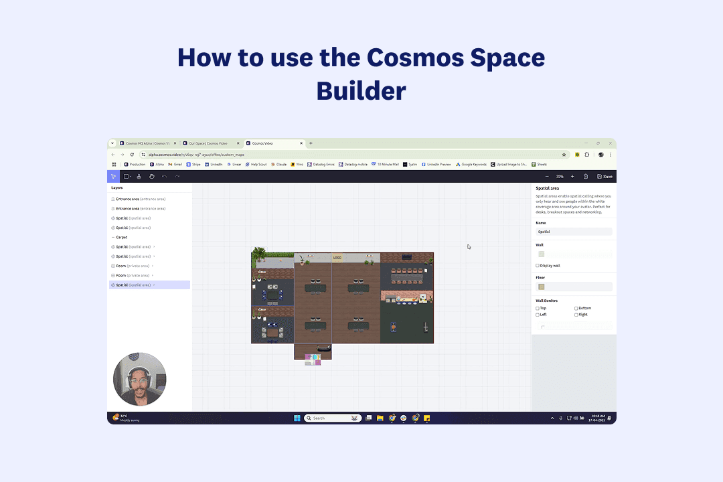This screenshot has height=482, width=723.
Task: Check the Right wall border option
Action: [x=576, y=314]
